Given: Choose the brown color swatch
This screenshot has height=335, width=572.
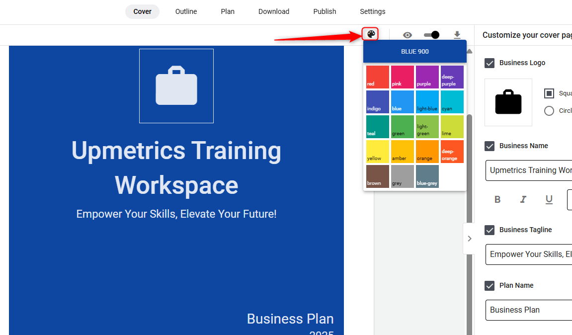Looking at the screenshot, I should pos(378,176).
